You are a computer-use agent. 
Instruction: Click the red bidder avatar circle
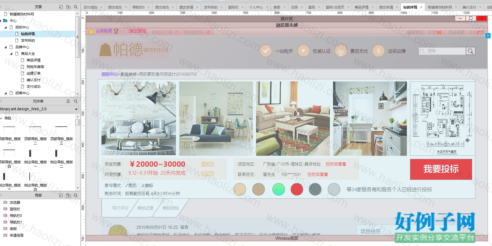297,189
